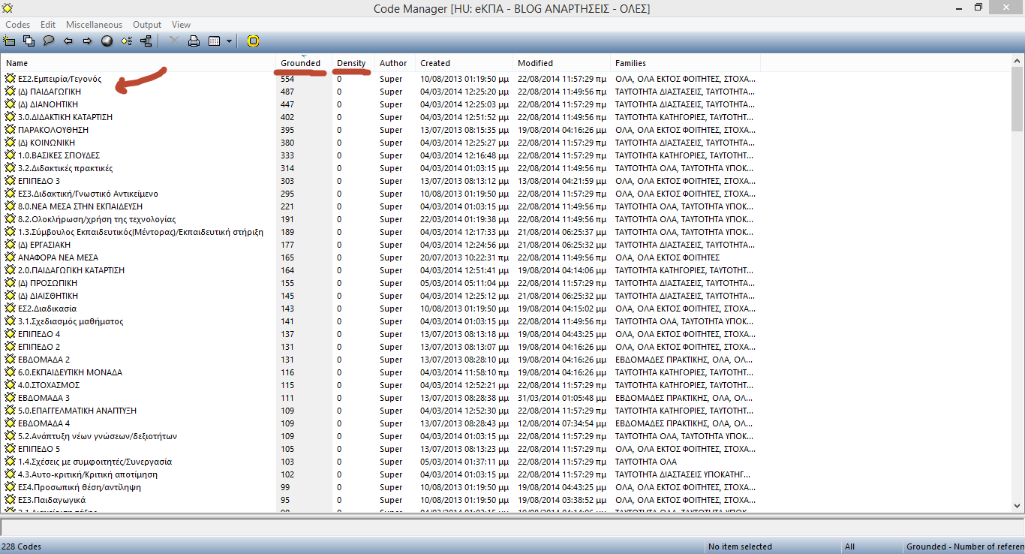Click code icon beside 3.2.Διδακτικές πρακτικές
The height and width of the screenshot is (554, 1025).
(11, 168)
